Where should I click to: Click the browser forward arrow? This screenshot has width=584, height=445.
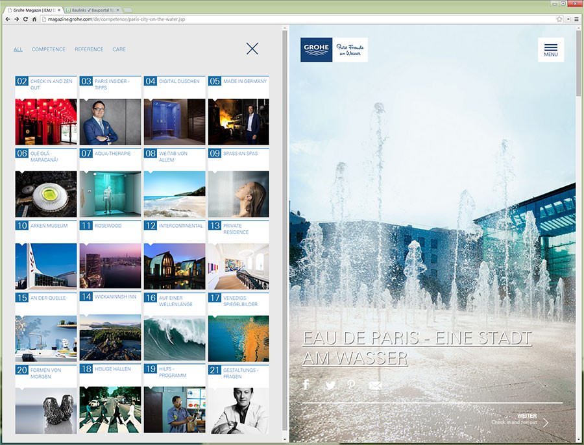(17, 19)
